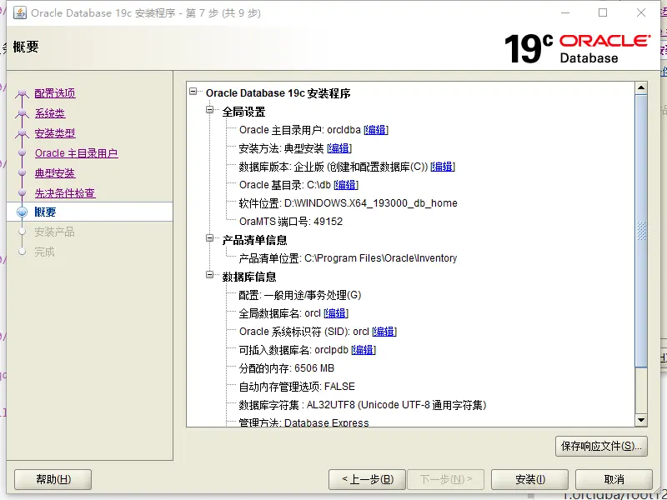This screenshot has height=500, width=667.
Task: Go to the 配置选项 step
Action: pyautogui.click(x=55, y=93)
